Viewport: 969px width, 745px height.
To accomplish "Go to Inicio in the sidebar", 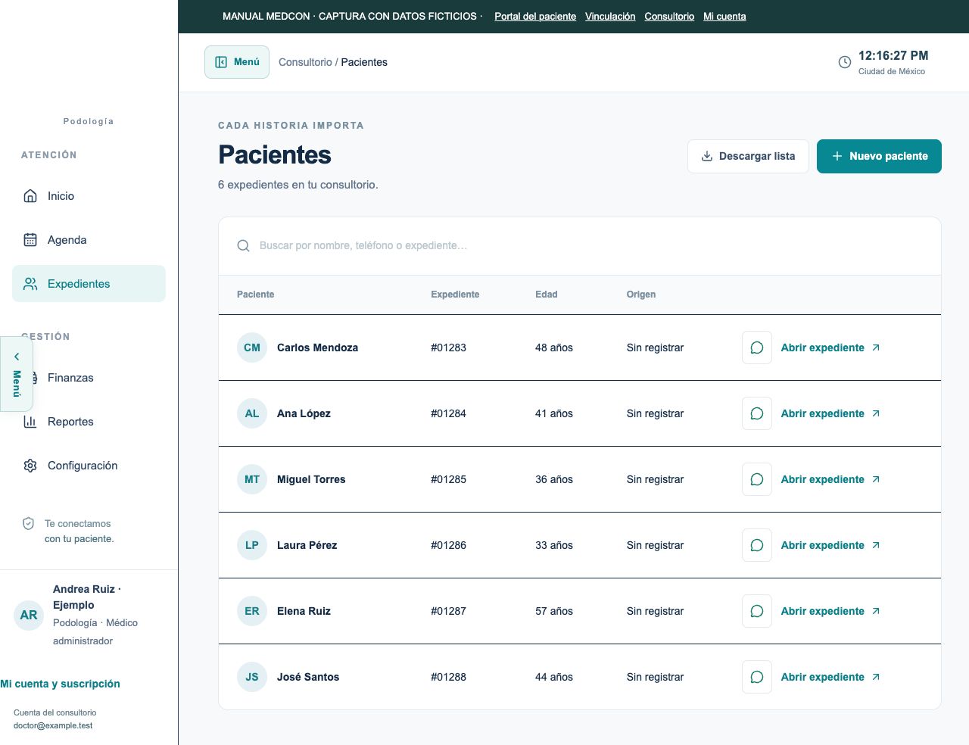I will tap(89, 196).
